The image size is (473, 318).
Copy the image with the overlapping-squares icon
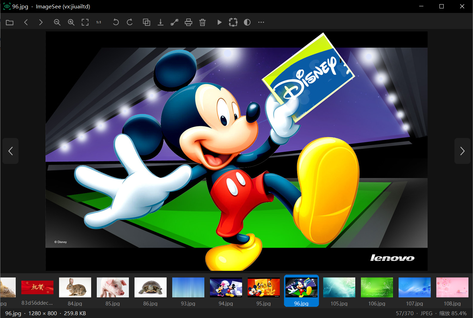(x=147, y=22)
